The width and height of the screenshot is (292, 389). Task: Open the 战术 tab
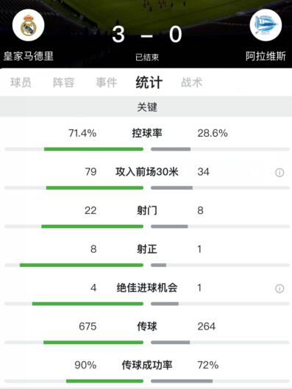[191, 82]
